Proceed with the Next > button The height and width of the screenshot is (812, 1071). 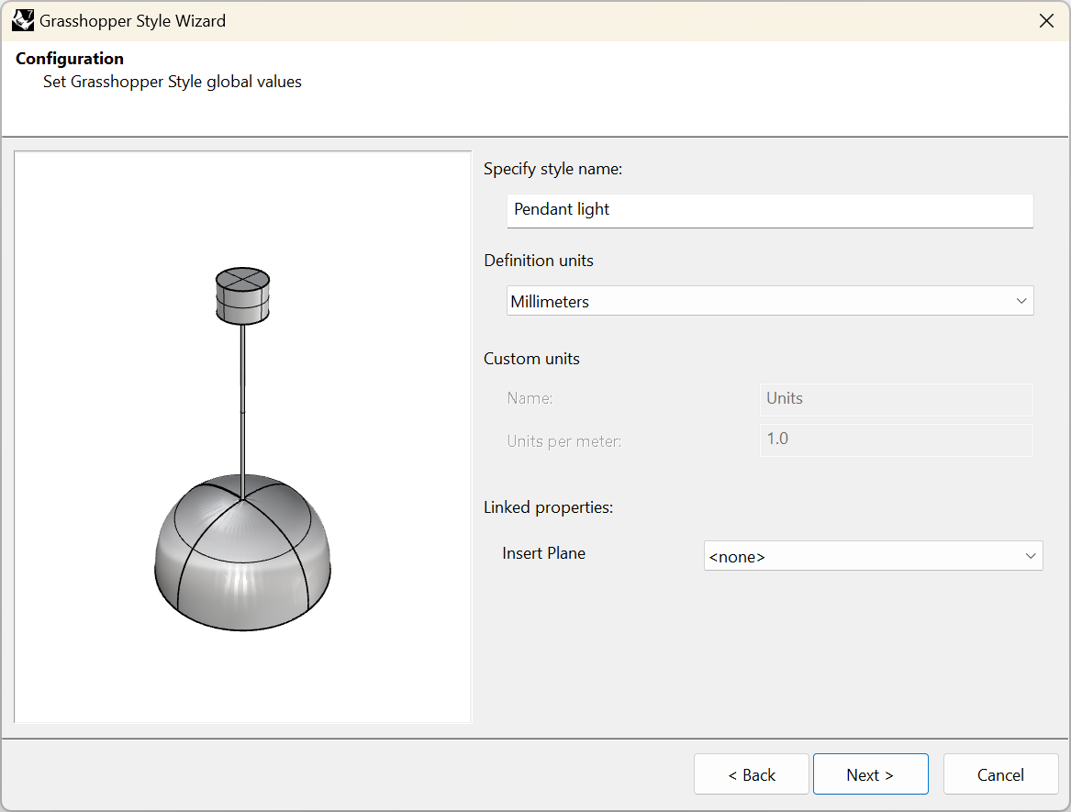870,774
